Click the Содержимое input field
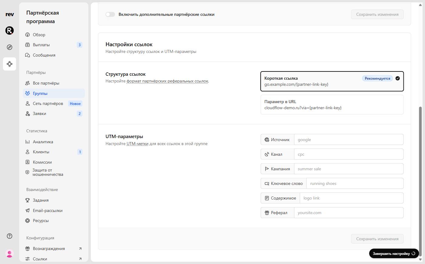The width and height of the screenshot is (425, 264). coord(351,198)
